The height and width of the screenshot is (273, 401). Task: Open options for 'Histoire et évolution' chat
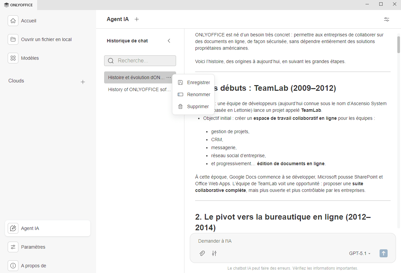pyautogui.click(x=169, y=77)
